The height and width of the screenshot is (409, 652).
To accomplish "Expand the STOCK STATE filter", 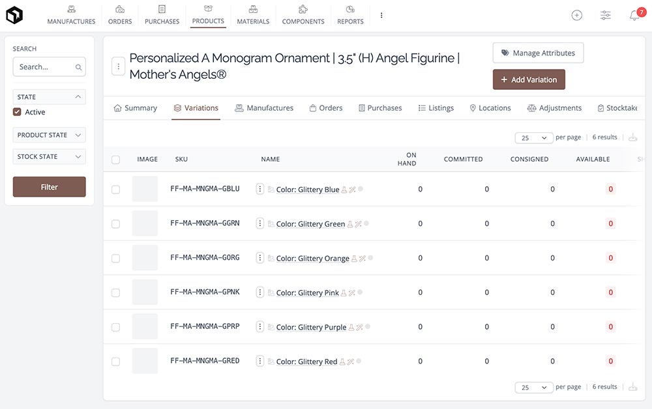I will [49, 156].
